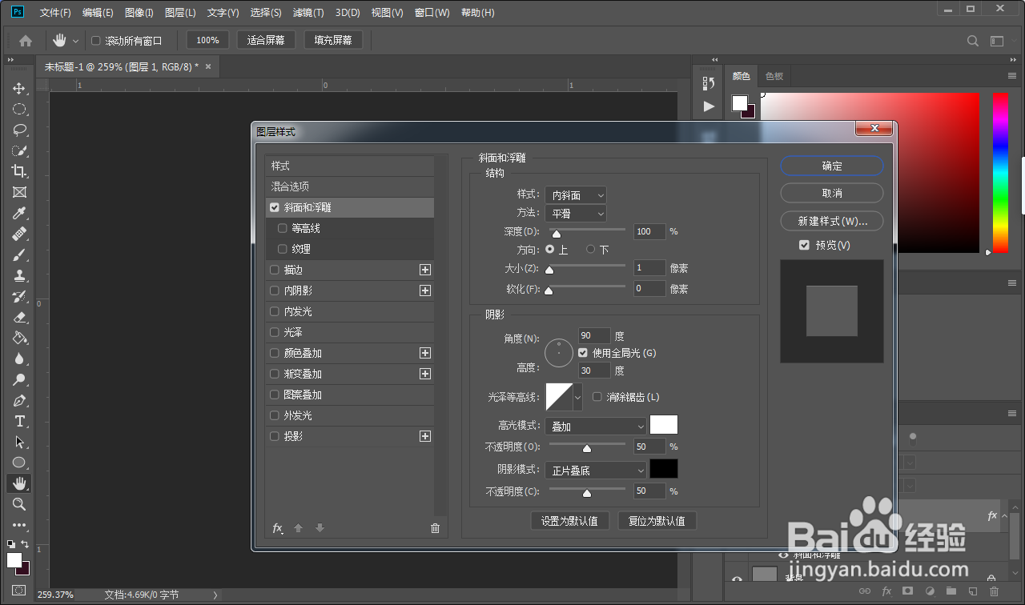1025x605 pixels.
Task: Click plus button beside 描边
Action: click(425, 270)
